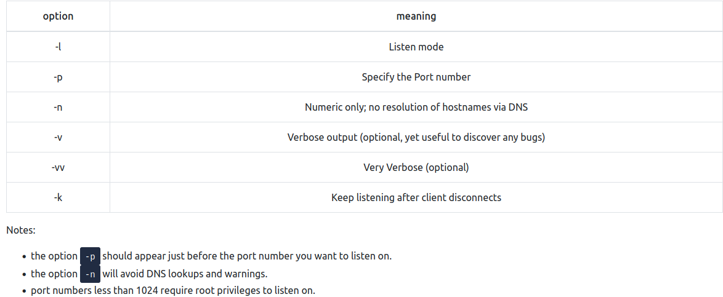Select the -n option table cell
Viewport: 723px width, 297px height.
coord(58,107)
